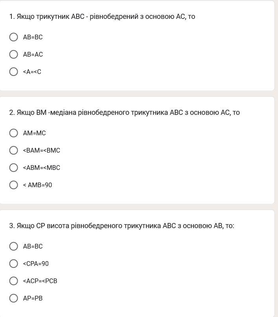This screenshot has height=317, width=278.
Task: Select <ACP=<PCB radio button
Action: tap(14, 281)
